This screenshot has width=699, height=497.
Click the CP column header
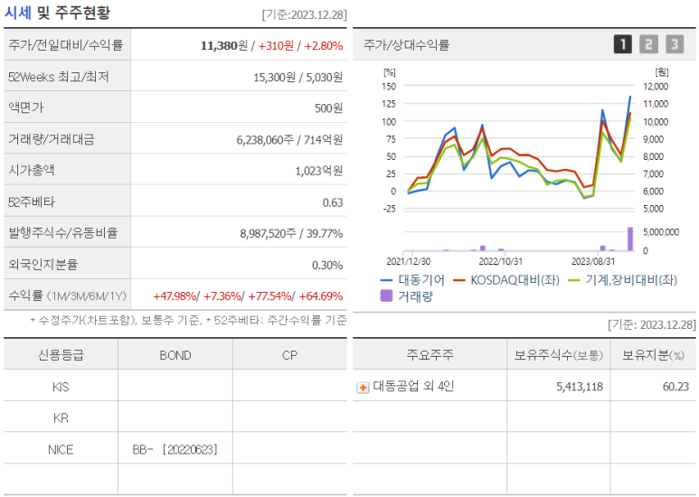tap(289, 355)
